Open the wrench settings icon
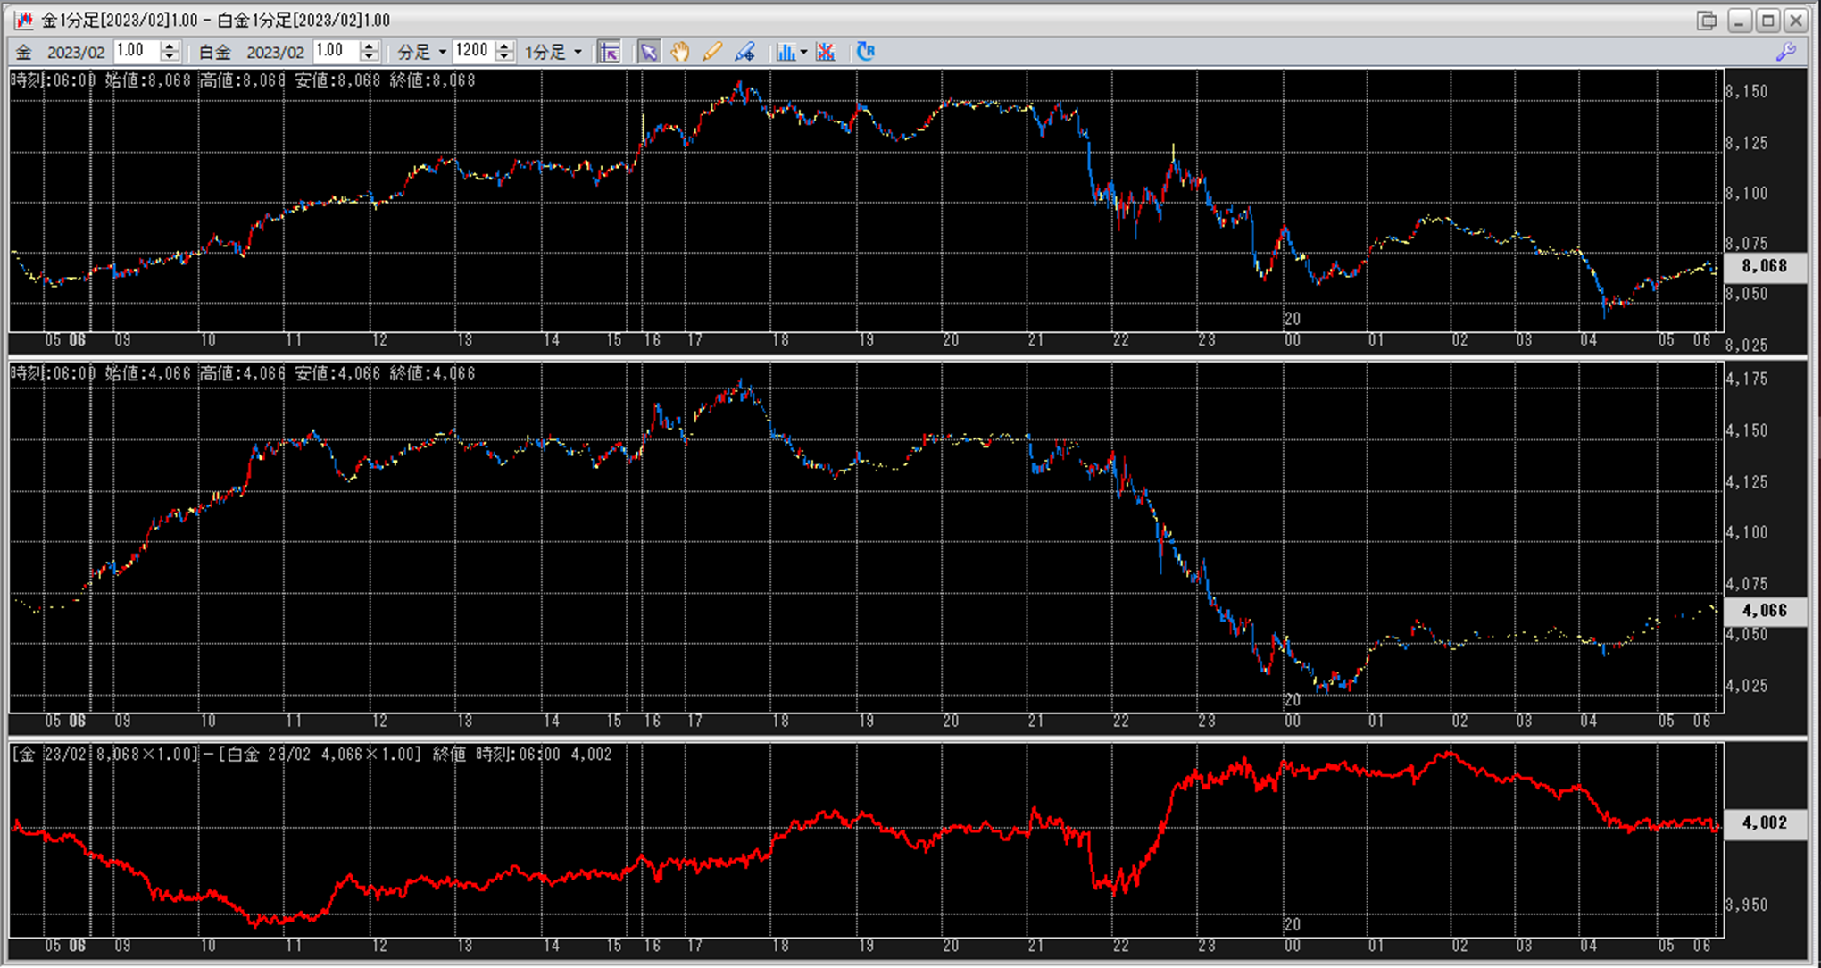 coord(1785,52)
